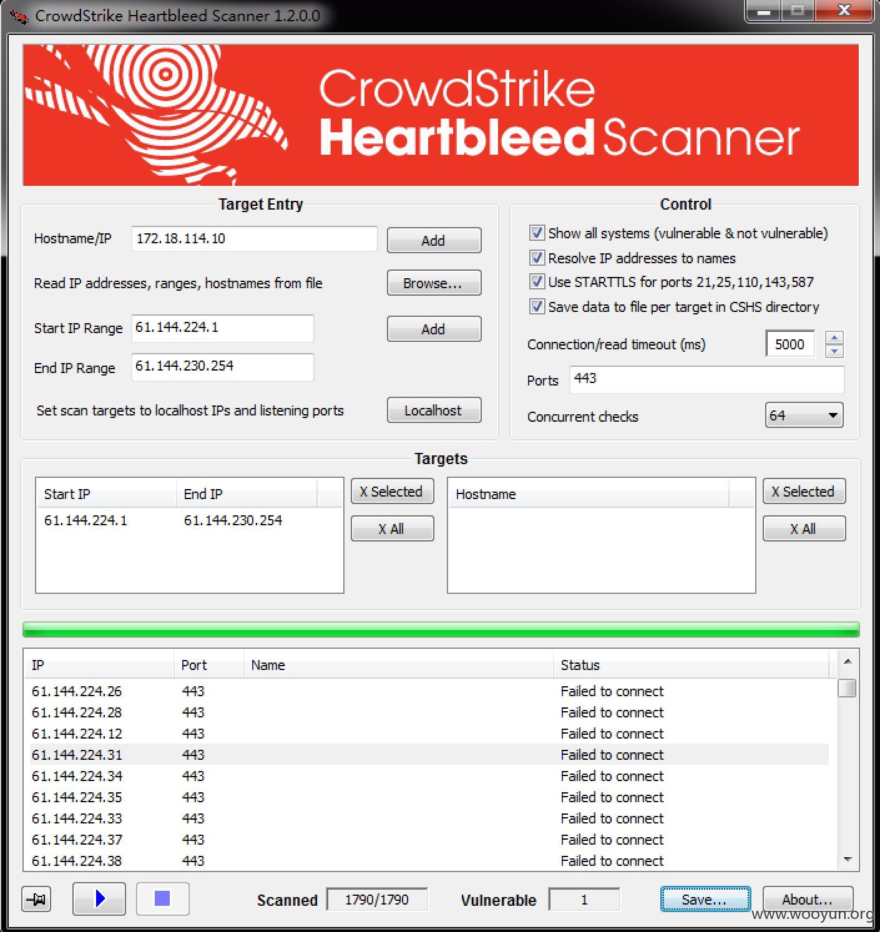The width and height of the screenshot is (880, 932).
Task: Close the Heartbleed Scanner window
Action: (844, 11)
